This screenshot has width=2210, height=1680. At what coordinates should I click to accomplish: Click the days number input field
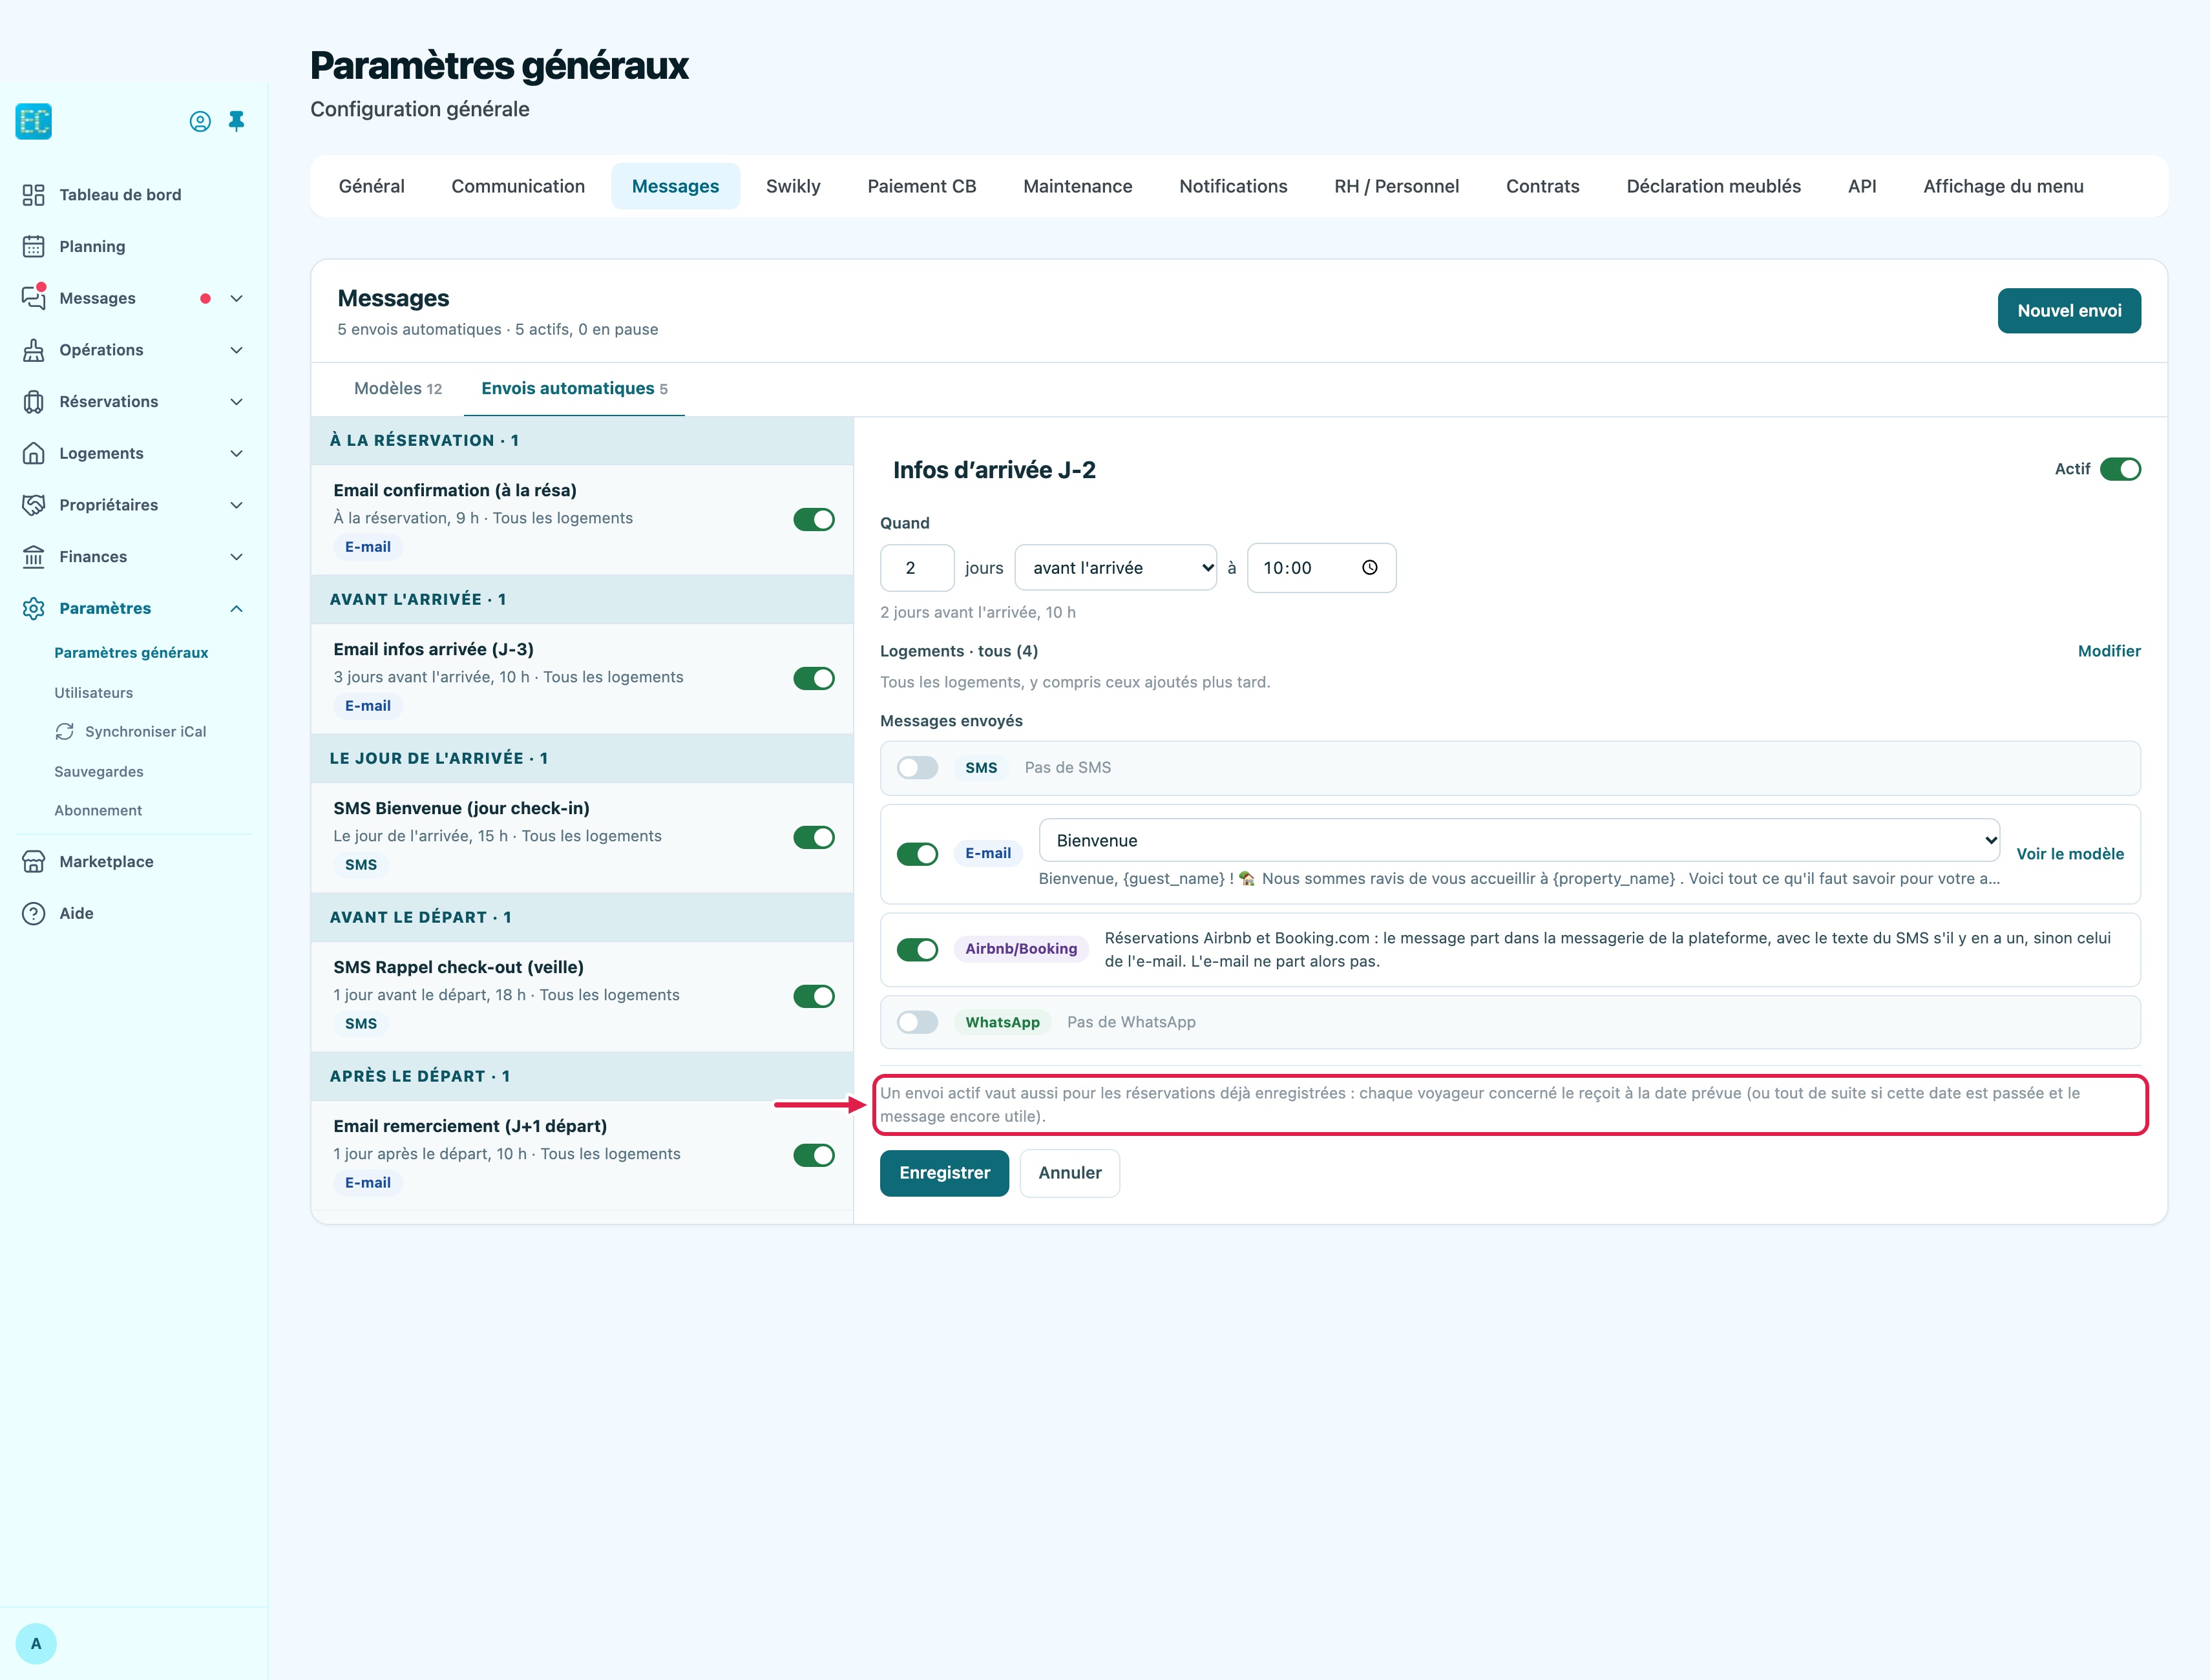pos(916,567)
